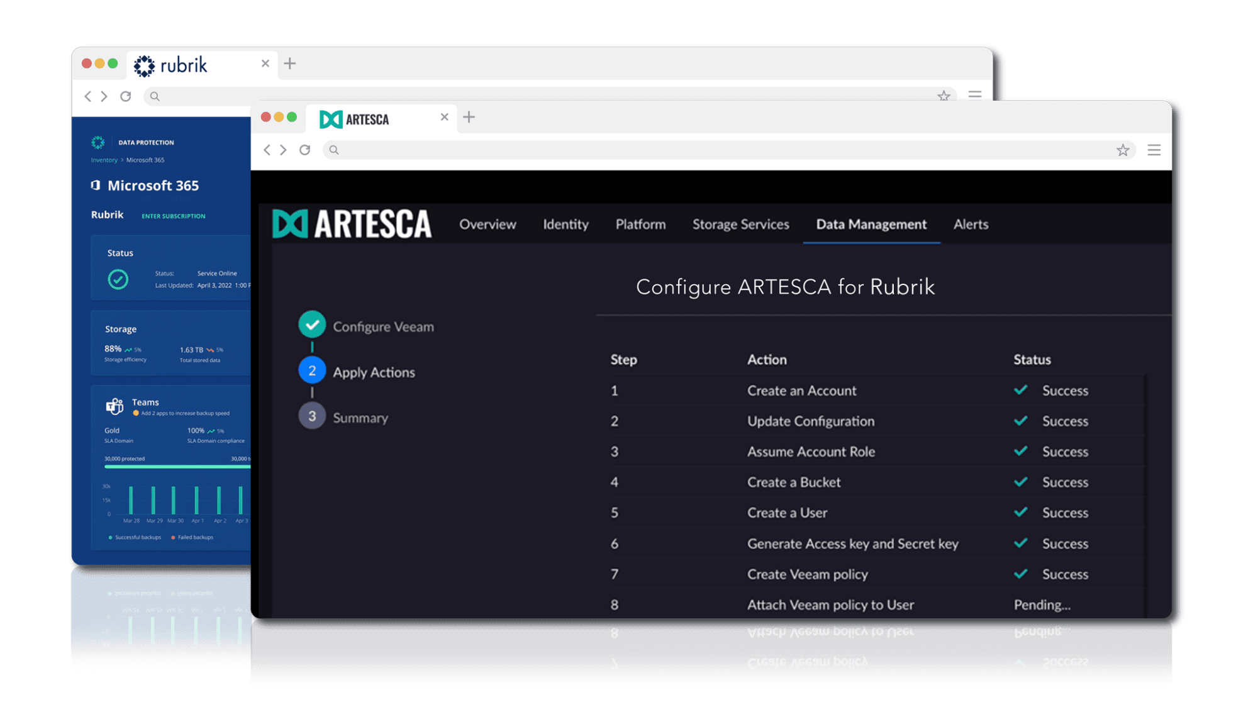Image resolution: width=1258 pixels, height=702 pixels.
Task: Click the Teams icon in the Rubrik window
Action: pos(114,406)
